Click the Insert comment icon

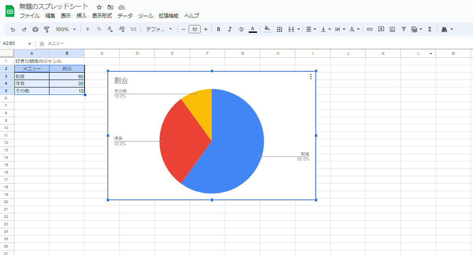click(381, 29)
